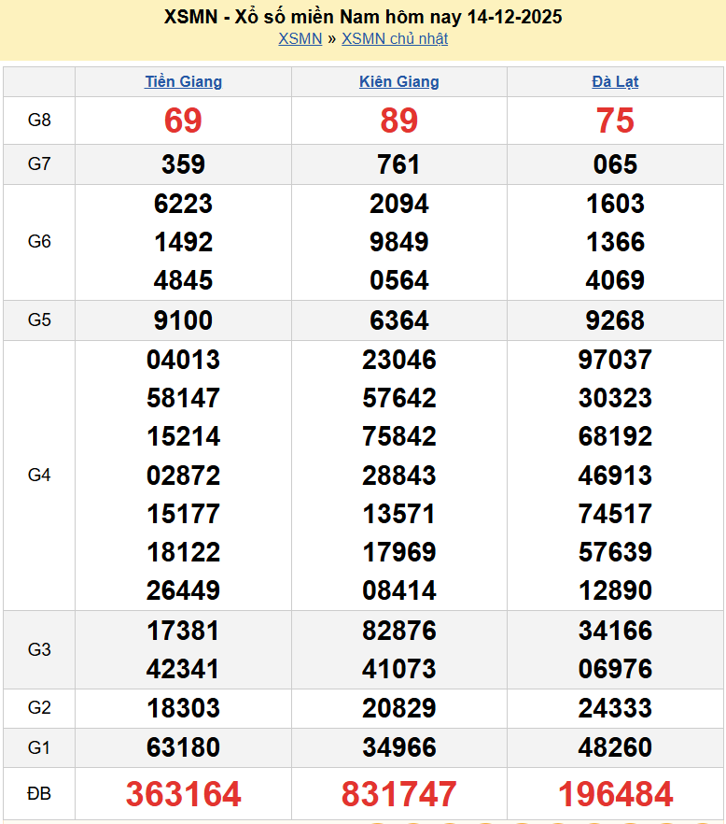Image resolution: width=726 pixels, height=824 pixels.
Task: Select Đà Lạt G5 number 9268
Action: pyautogui.click(x=615, y=320)
